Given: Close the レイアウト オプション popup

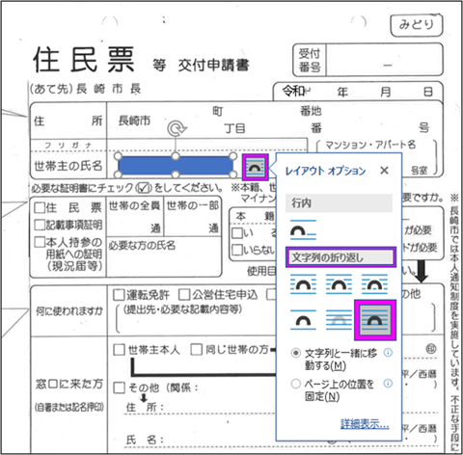Looking at the screenshot, I should (384, 171).
